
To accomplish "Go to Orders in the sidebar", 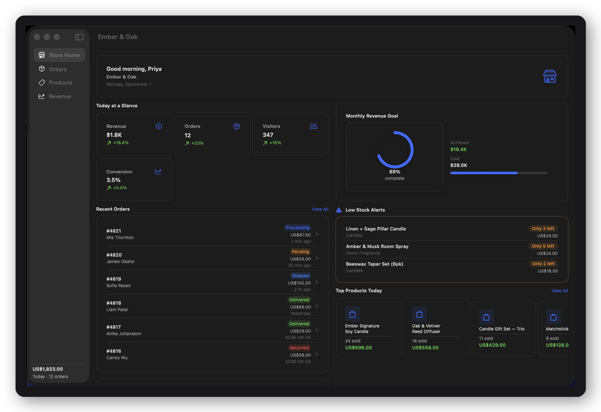I will click(x=59, y=69).
